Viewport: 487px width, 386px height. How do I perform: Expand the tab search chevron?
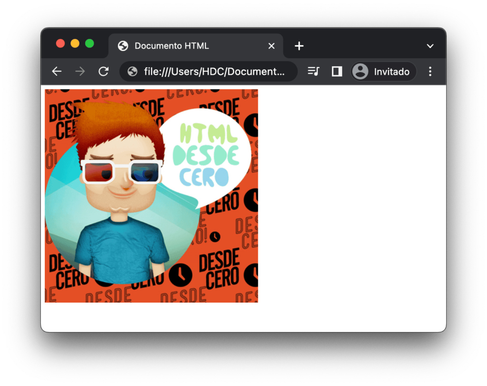point(430,46)
